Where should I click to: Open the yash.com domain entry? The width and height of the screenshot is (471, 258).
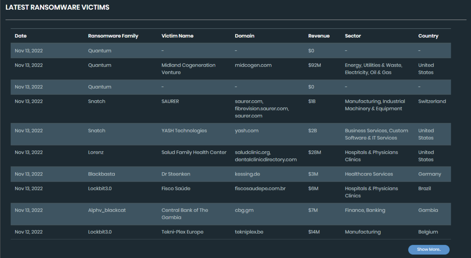coord(246,131)
